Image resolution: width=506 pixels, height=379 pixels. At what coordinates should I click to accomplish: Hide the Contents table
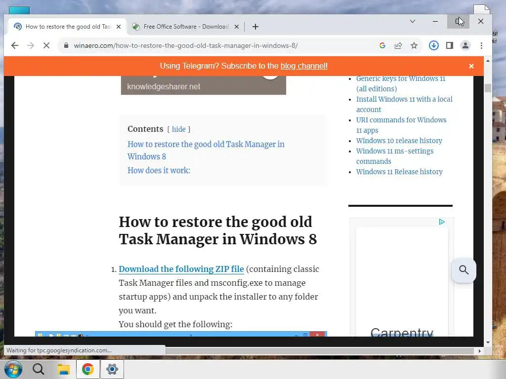point(179,129)
